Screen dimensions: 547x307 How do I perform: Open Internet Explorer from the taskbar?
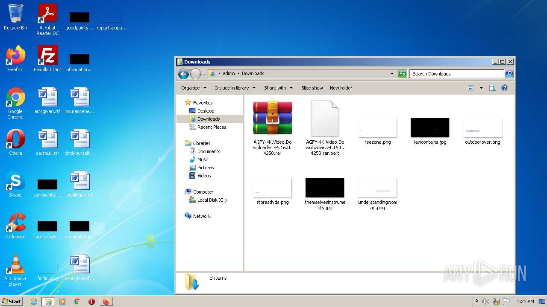[x=34, y=301]
